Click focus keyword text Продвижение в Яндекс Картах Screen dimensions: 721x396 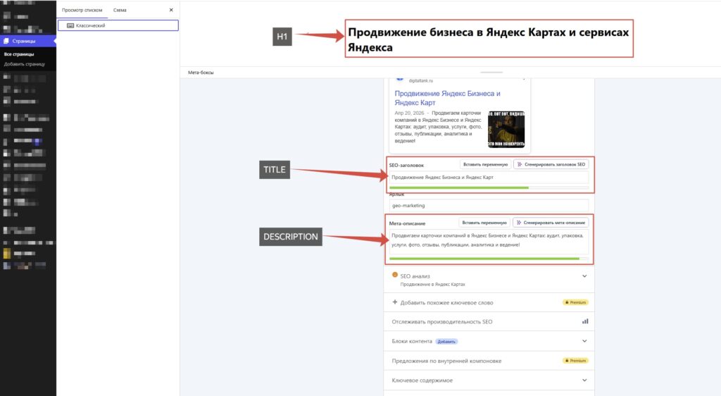tap(432, 284)
